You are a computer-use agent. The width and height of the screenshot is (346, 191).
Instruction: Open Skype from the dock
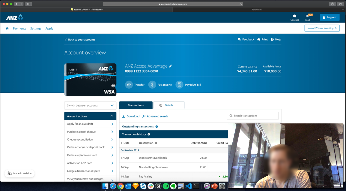(x=143, y=186)
